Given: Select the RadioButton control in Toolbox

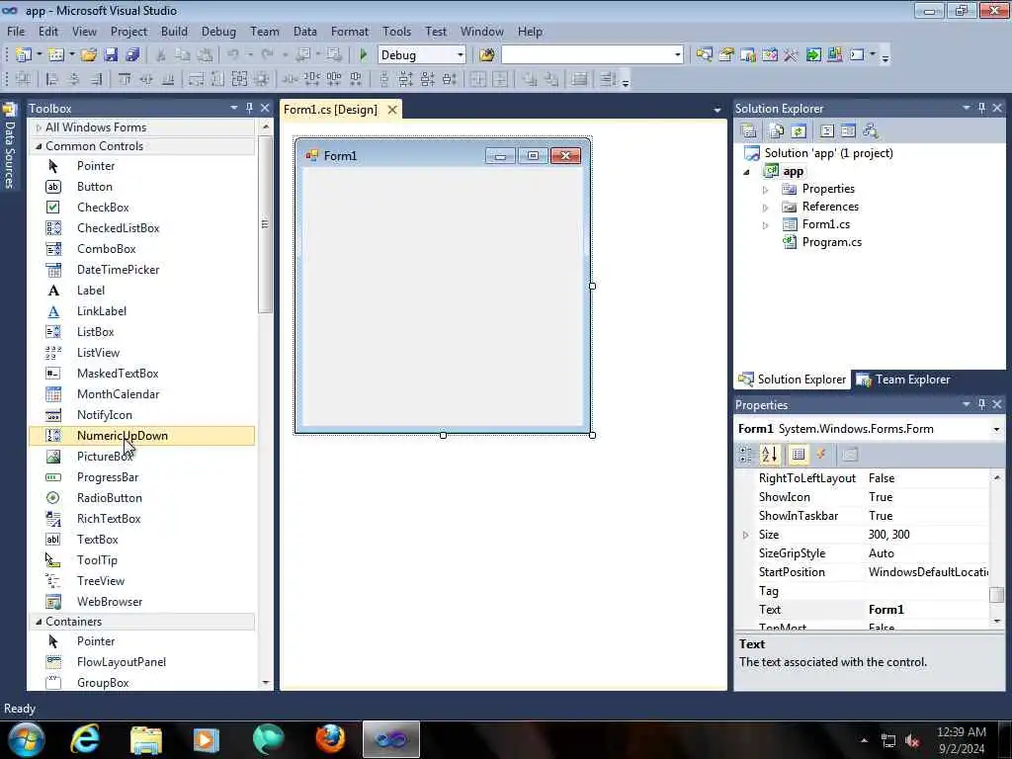Looking at the screenshot, I should pos(142,498).
